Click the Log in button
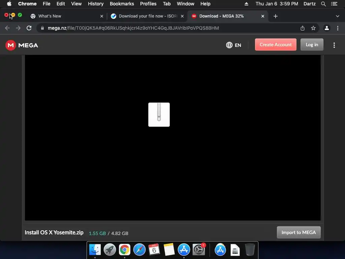Screen dimensions: 345x259 [x=312, y=45]
